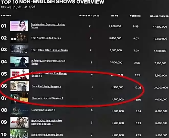Viewport: 169px width, 138px height.
Task: Click 'That Night: Limited Series' title
Action: coord(46,38)
